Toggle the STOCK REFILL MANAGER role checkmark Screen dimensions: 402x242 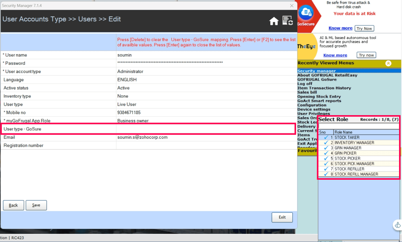[326, 174]
